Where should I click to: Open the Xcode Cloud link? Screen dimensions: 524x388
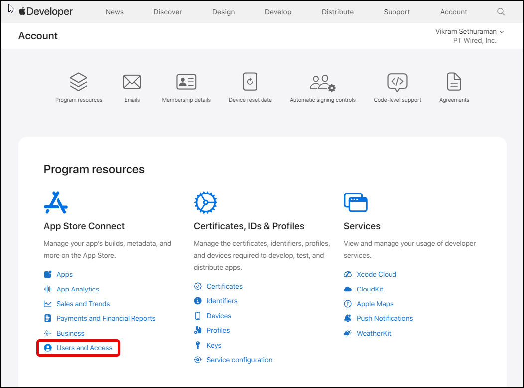pos(376,274)
